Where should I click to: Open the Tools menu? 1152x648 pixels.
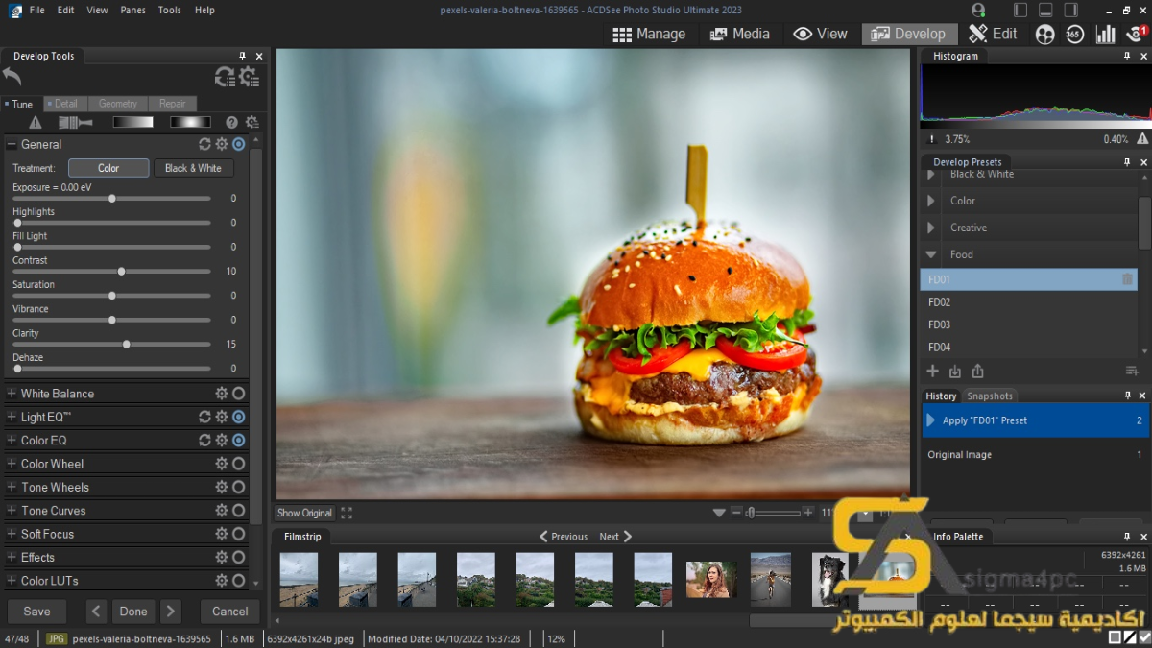coord(170,10)
